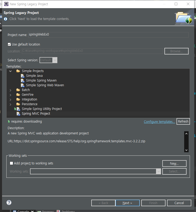Viewport: 196px width, 212px height.
Task: Click the Spring MVC Project template icon
Action: click(x=18, y=114)
